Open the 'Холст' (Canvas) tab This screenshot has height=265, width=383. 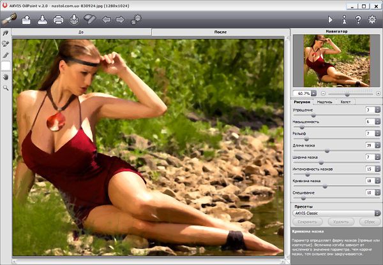click(345, 101)
